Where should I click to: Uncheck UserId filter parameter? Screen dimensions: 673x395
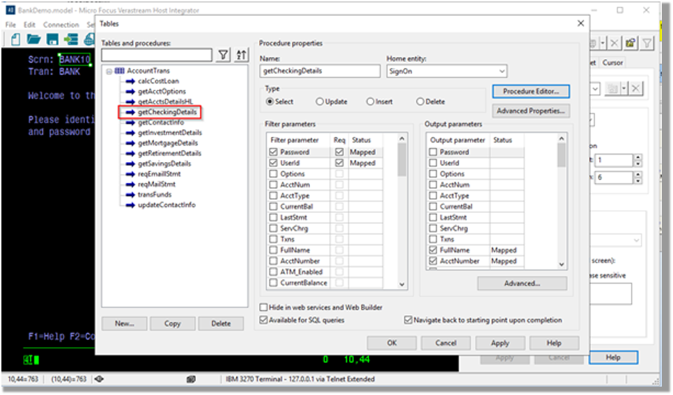tap(273, 163)
